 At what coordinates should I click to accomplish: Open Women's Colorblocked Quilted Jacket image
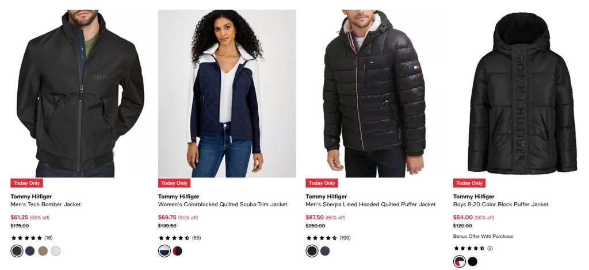(x=227, y=94)
